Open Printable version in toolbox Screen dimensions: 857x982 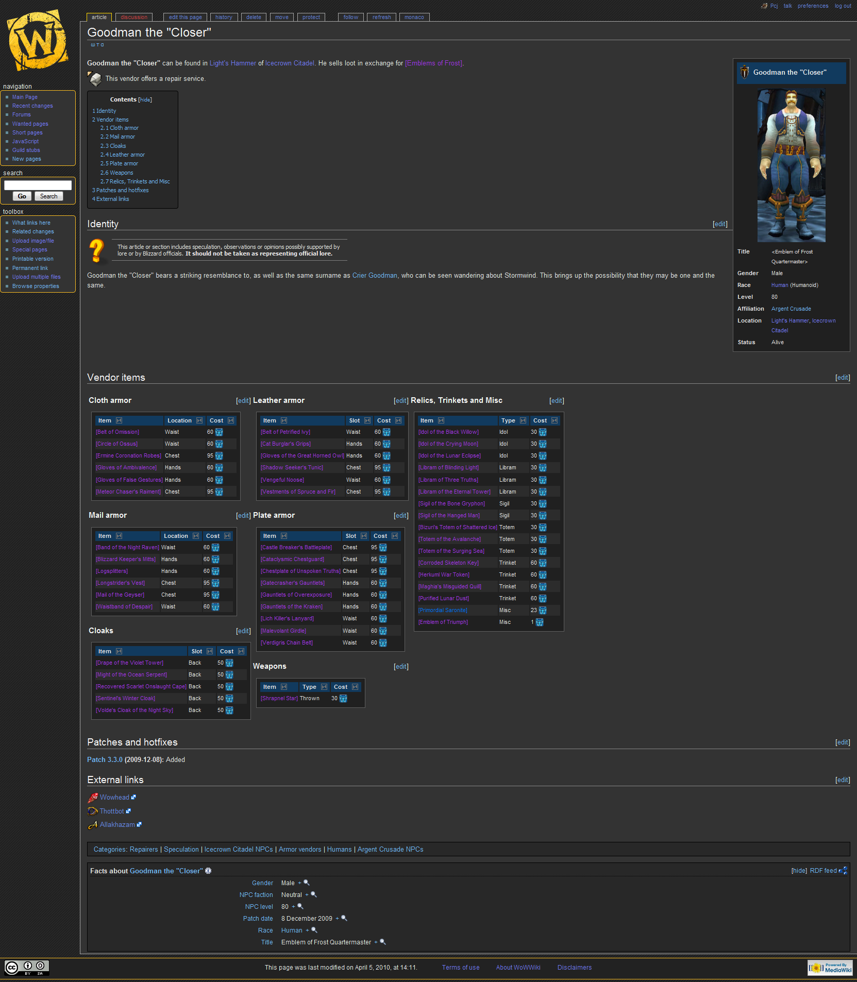33,259
